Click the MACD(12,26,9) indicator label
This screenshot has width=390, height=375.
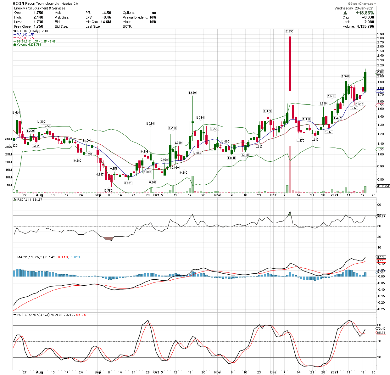coord(31,257)
